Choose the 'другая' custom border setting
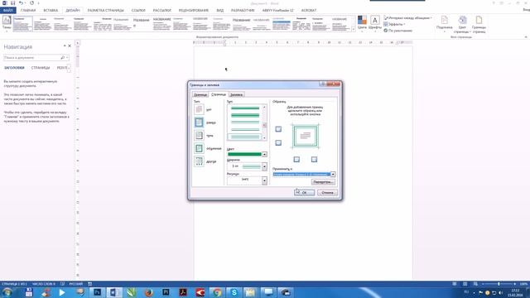 199,161
